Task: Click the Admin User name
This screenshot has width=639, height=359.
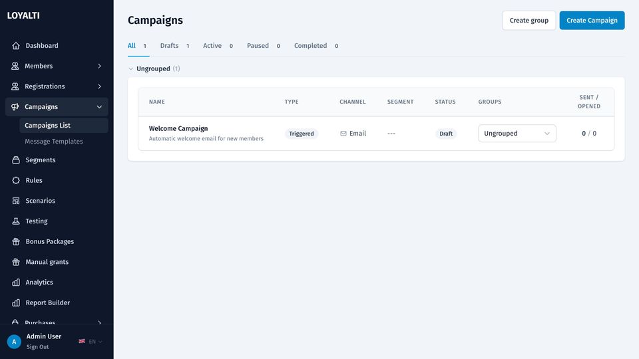Action: coord(44,336)
